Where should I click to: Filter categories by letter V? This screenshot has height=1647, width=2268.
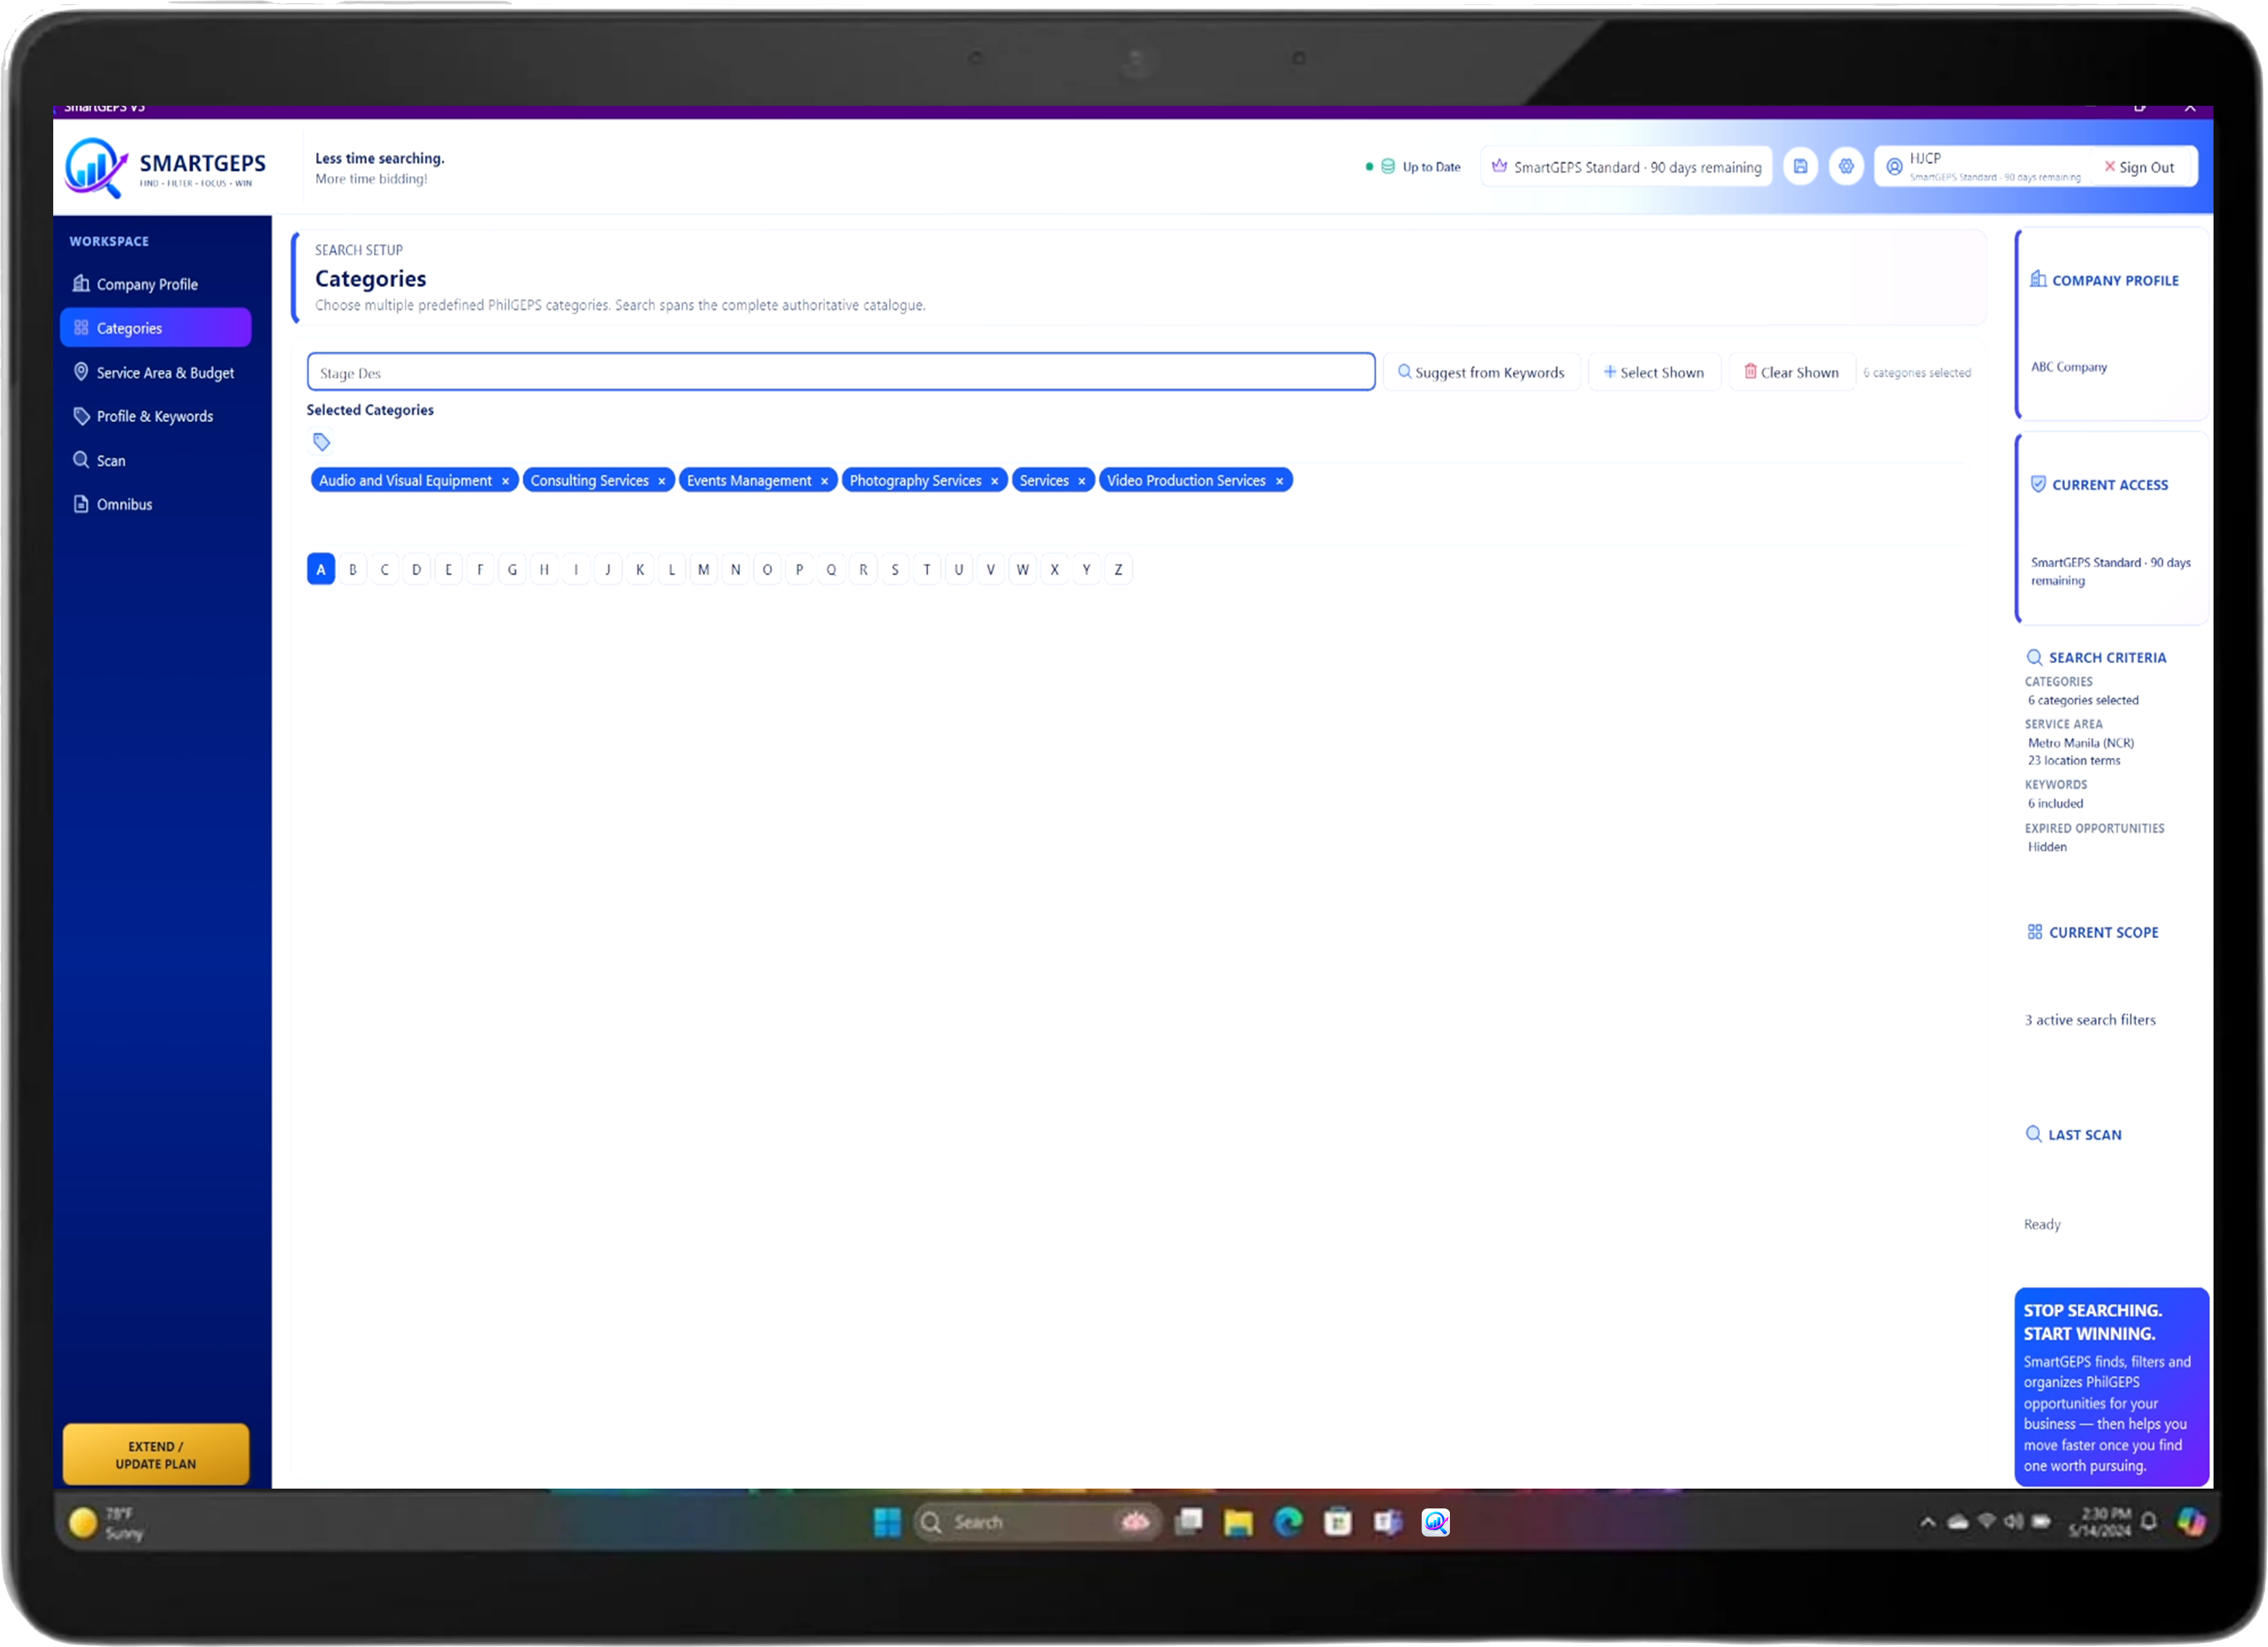991,570
